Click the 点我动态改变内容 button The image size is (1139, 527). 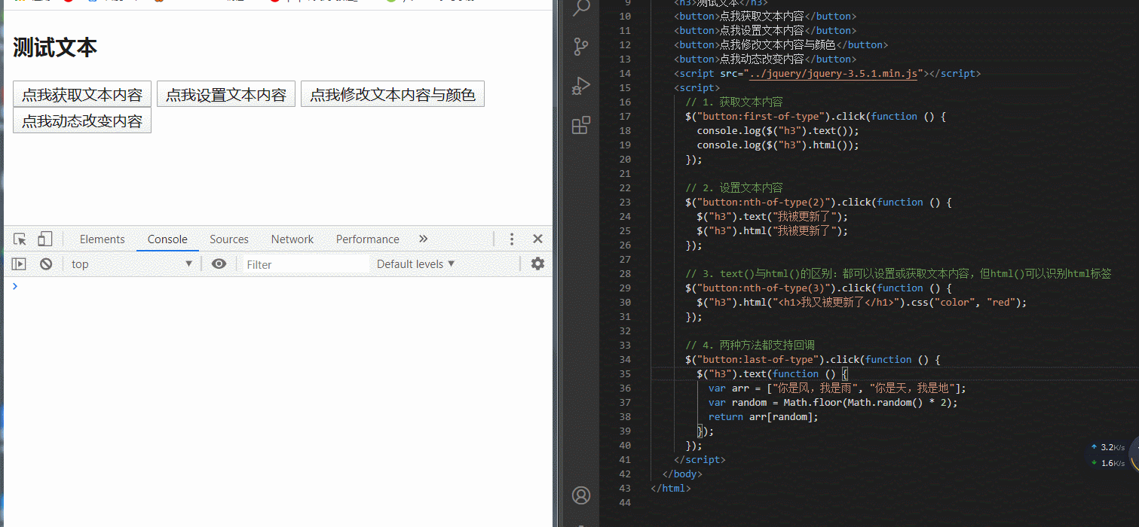pyautogui.click(x=82, y=120)
